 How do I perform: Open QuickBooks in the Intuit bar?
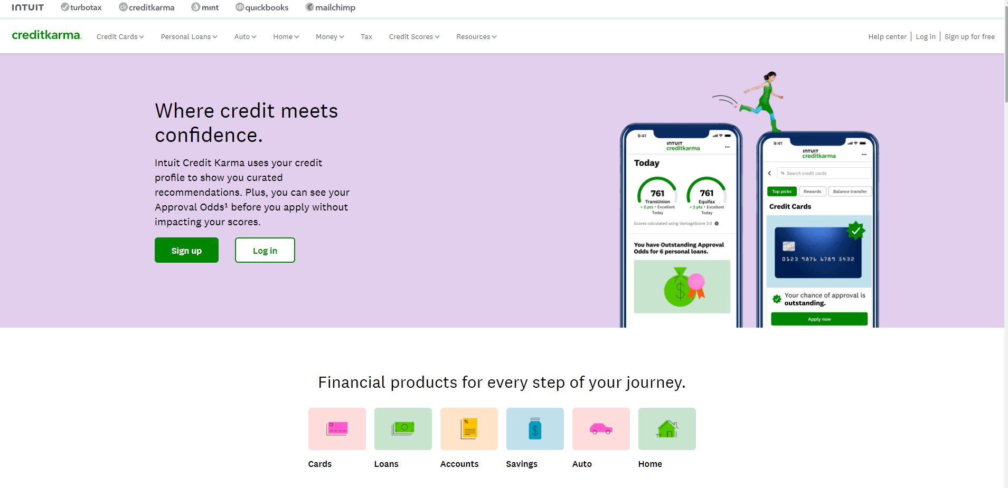click(262, 7)
